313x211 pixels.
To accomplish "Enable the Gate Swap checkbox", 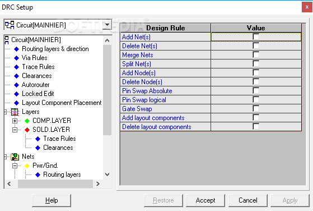I will pos(256,109).
